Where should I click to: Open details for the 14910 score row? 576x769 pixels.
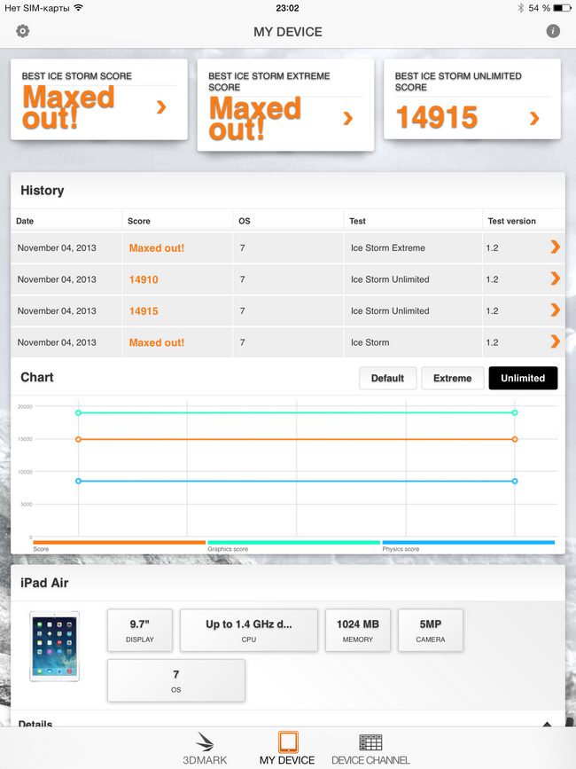555,279
